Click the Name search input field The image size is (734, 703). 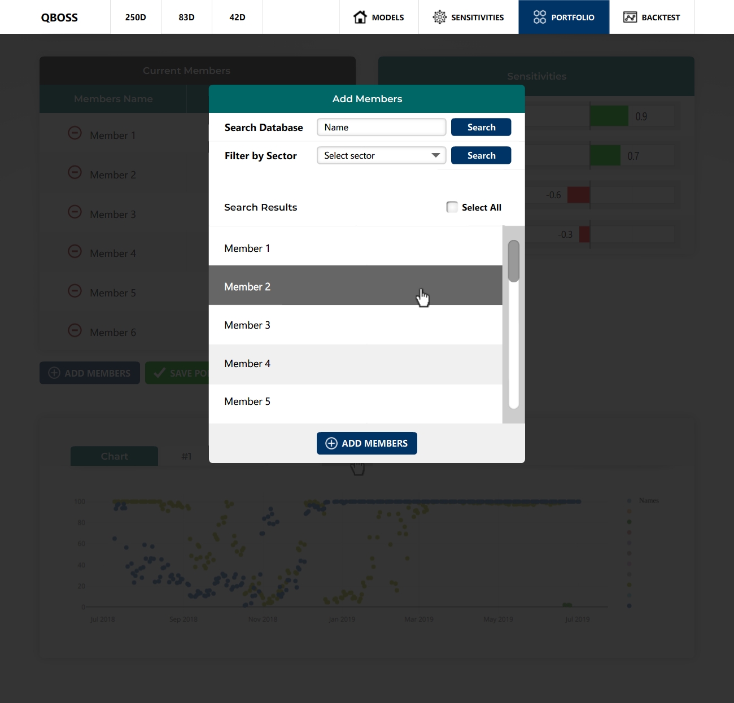point(382,127)
